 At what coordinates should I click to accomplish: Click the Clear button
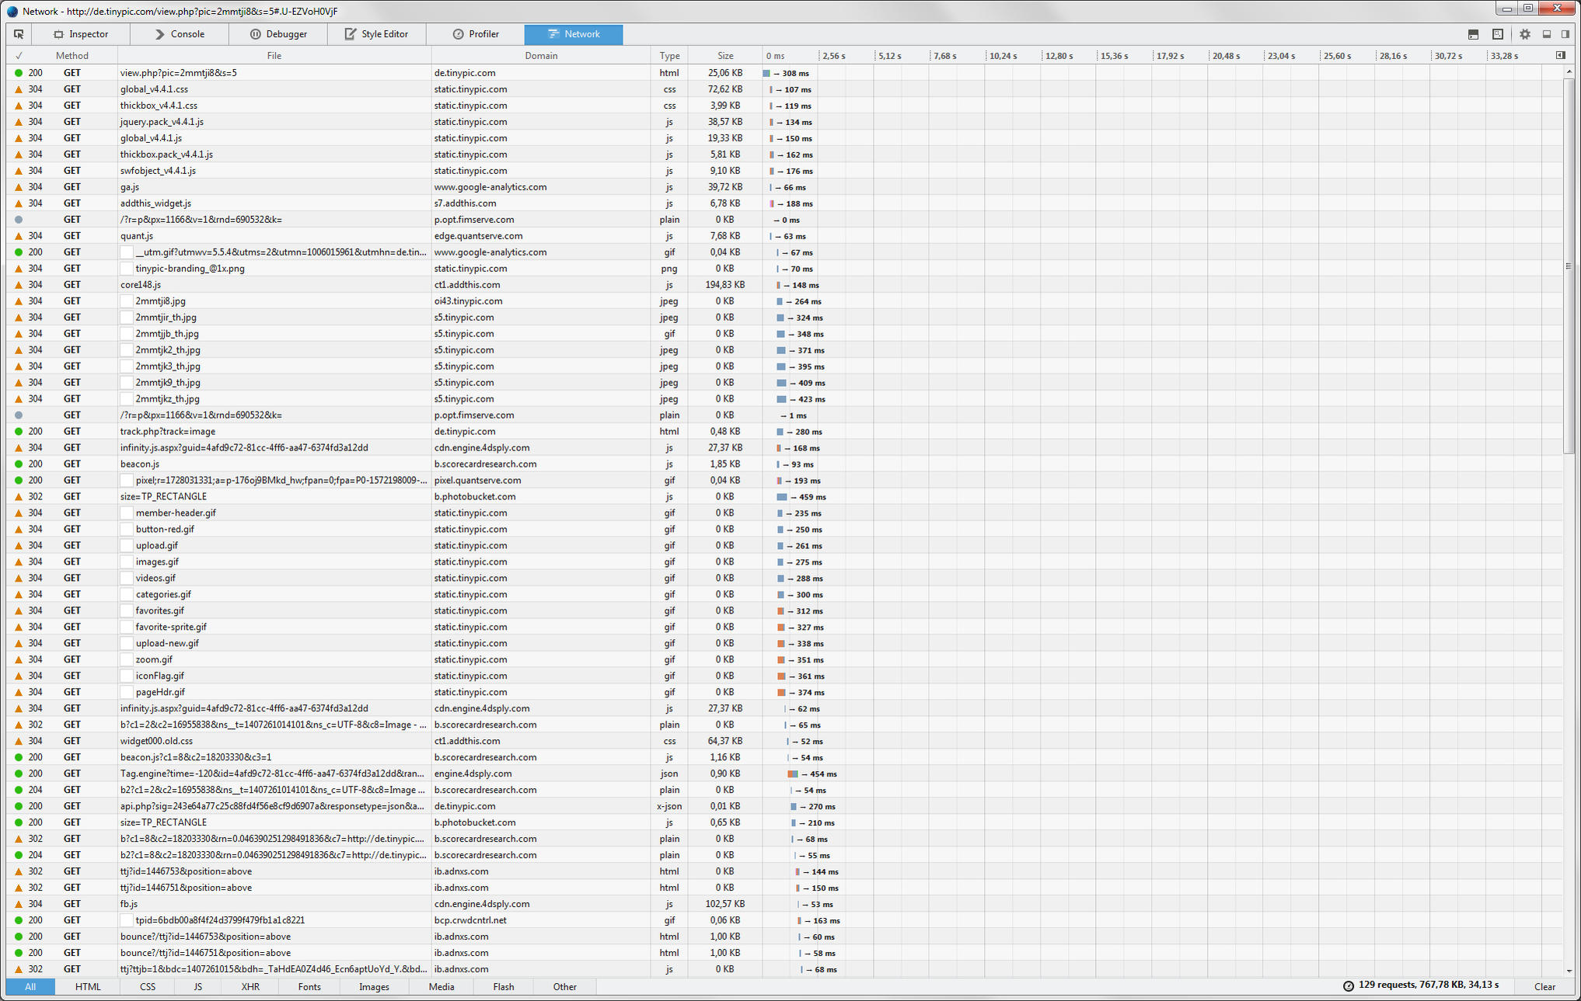[x=1544, y=986]
